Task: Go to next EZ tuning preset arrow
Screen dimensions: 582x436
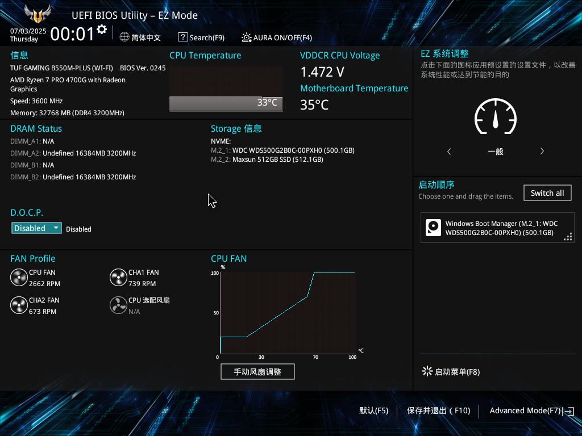Action: click(x=542, y=151)
